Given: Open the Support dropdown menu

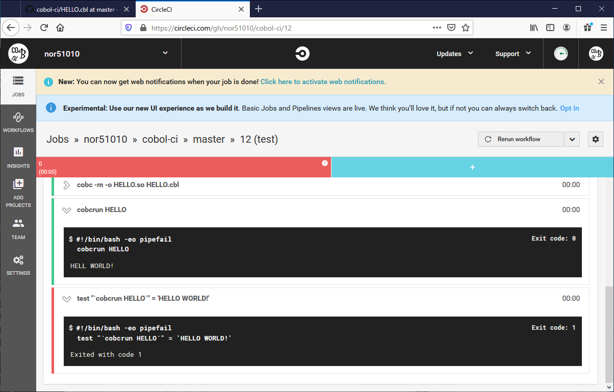Looking at the screenshot, I should [x=513, y=54].
